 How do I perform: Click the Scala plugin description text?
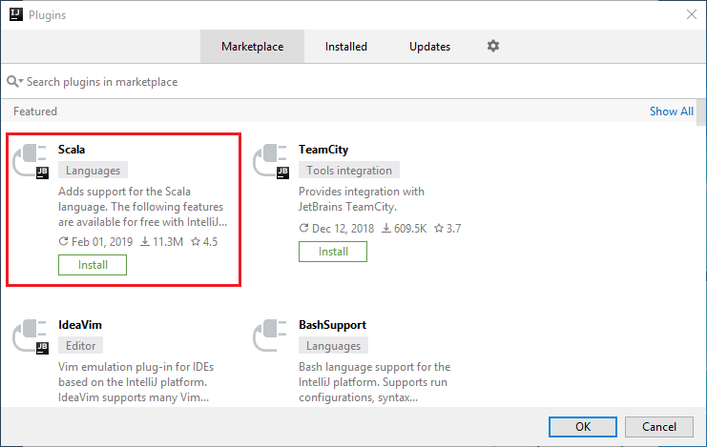click(142, 207)
